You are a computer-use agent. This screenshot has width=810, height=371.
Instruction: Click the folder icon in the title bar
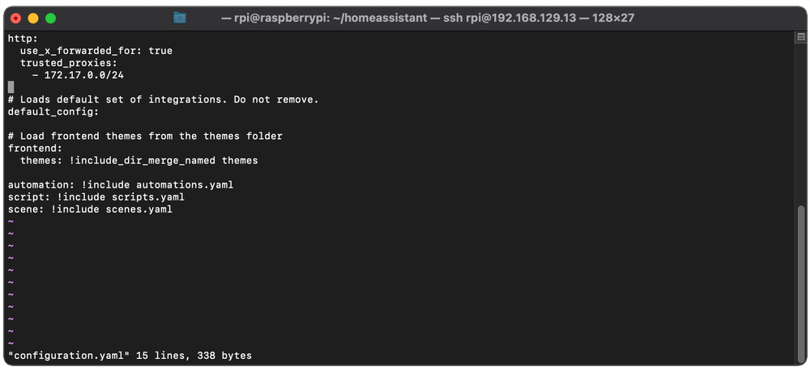click(180, 17)
